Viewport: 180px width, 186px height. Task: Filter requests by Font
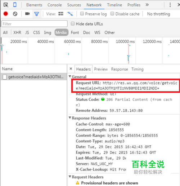pyautogui.click(x=75, y=32)
